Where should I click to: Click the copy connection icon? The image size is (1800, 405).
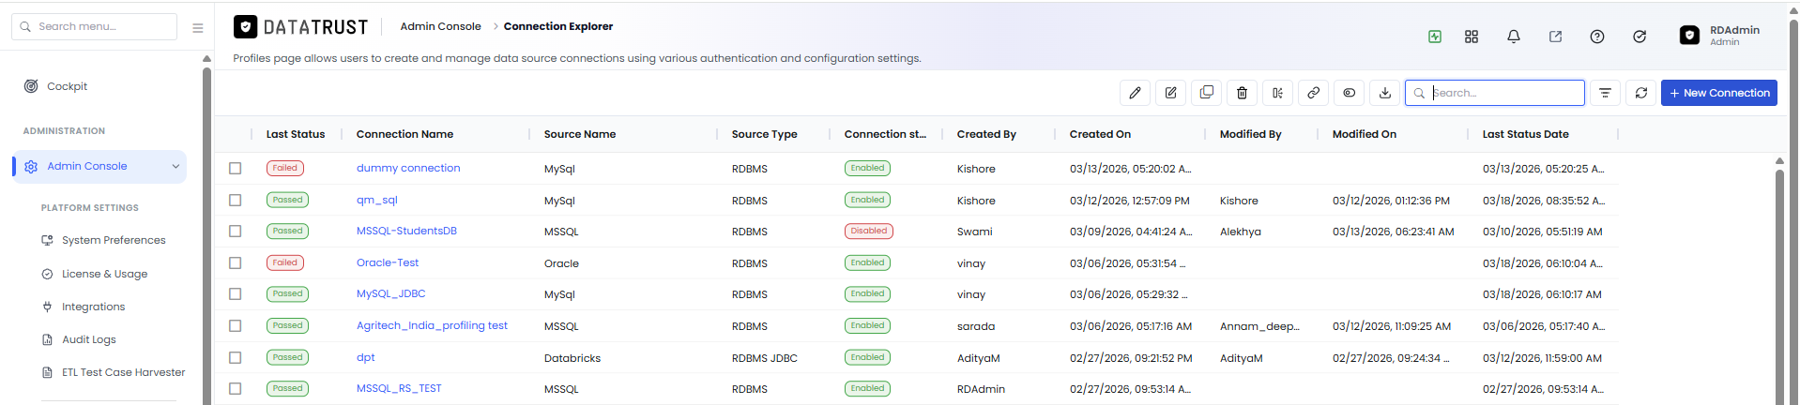click(1206, 93)
